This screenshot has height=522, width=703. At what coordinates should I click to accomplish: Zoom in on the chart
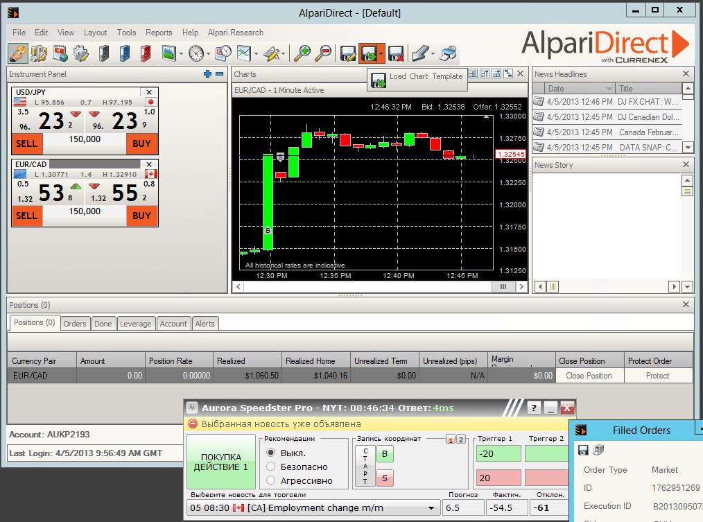302,53
